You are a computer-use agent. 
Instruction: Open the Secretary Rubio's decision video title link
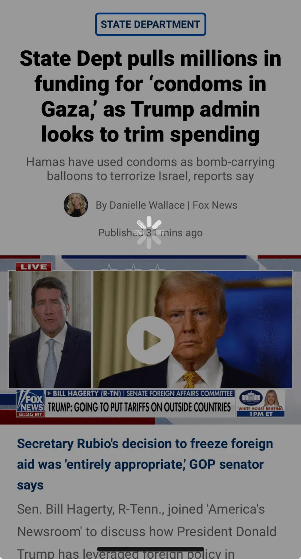point(145,464)
